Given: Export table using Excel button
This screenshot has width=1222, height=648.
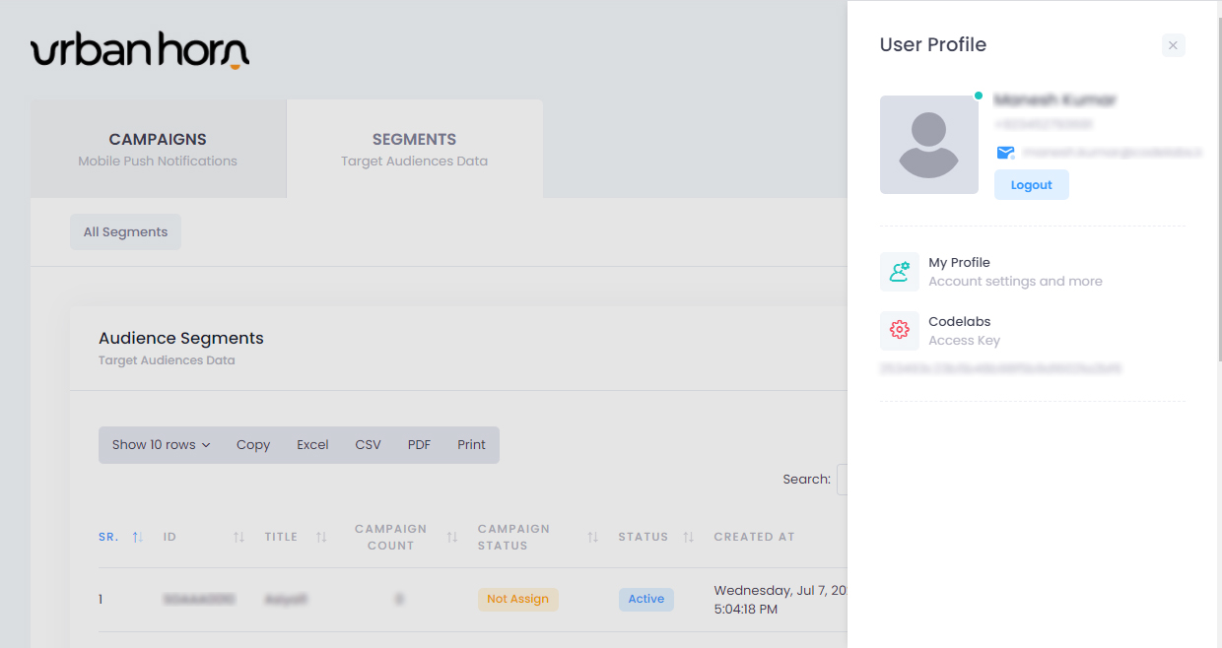Looking at the screenshot, I should tap(312, 445).
